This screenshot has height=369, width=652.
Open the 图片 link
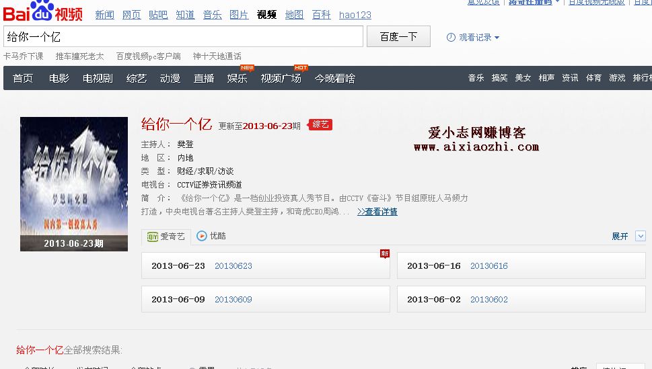[x=239, y=15]
